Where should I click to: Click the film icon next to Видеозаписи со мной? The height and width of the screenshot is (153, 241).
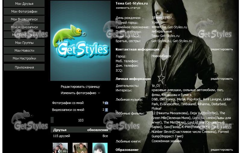click(106, 110)
